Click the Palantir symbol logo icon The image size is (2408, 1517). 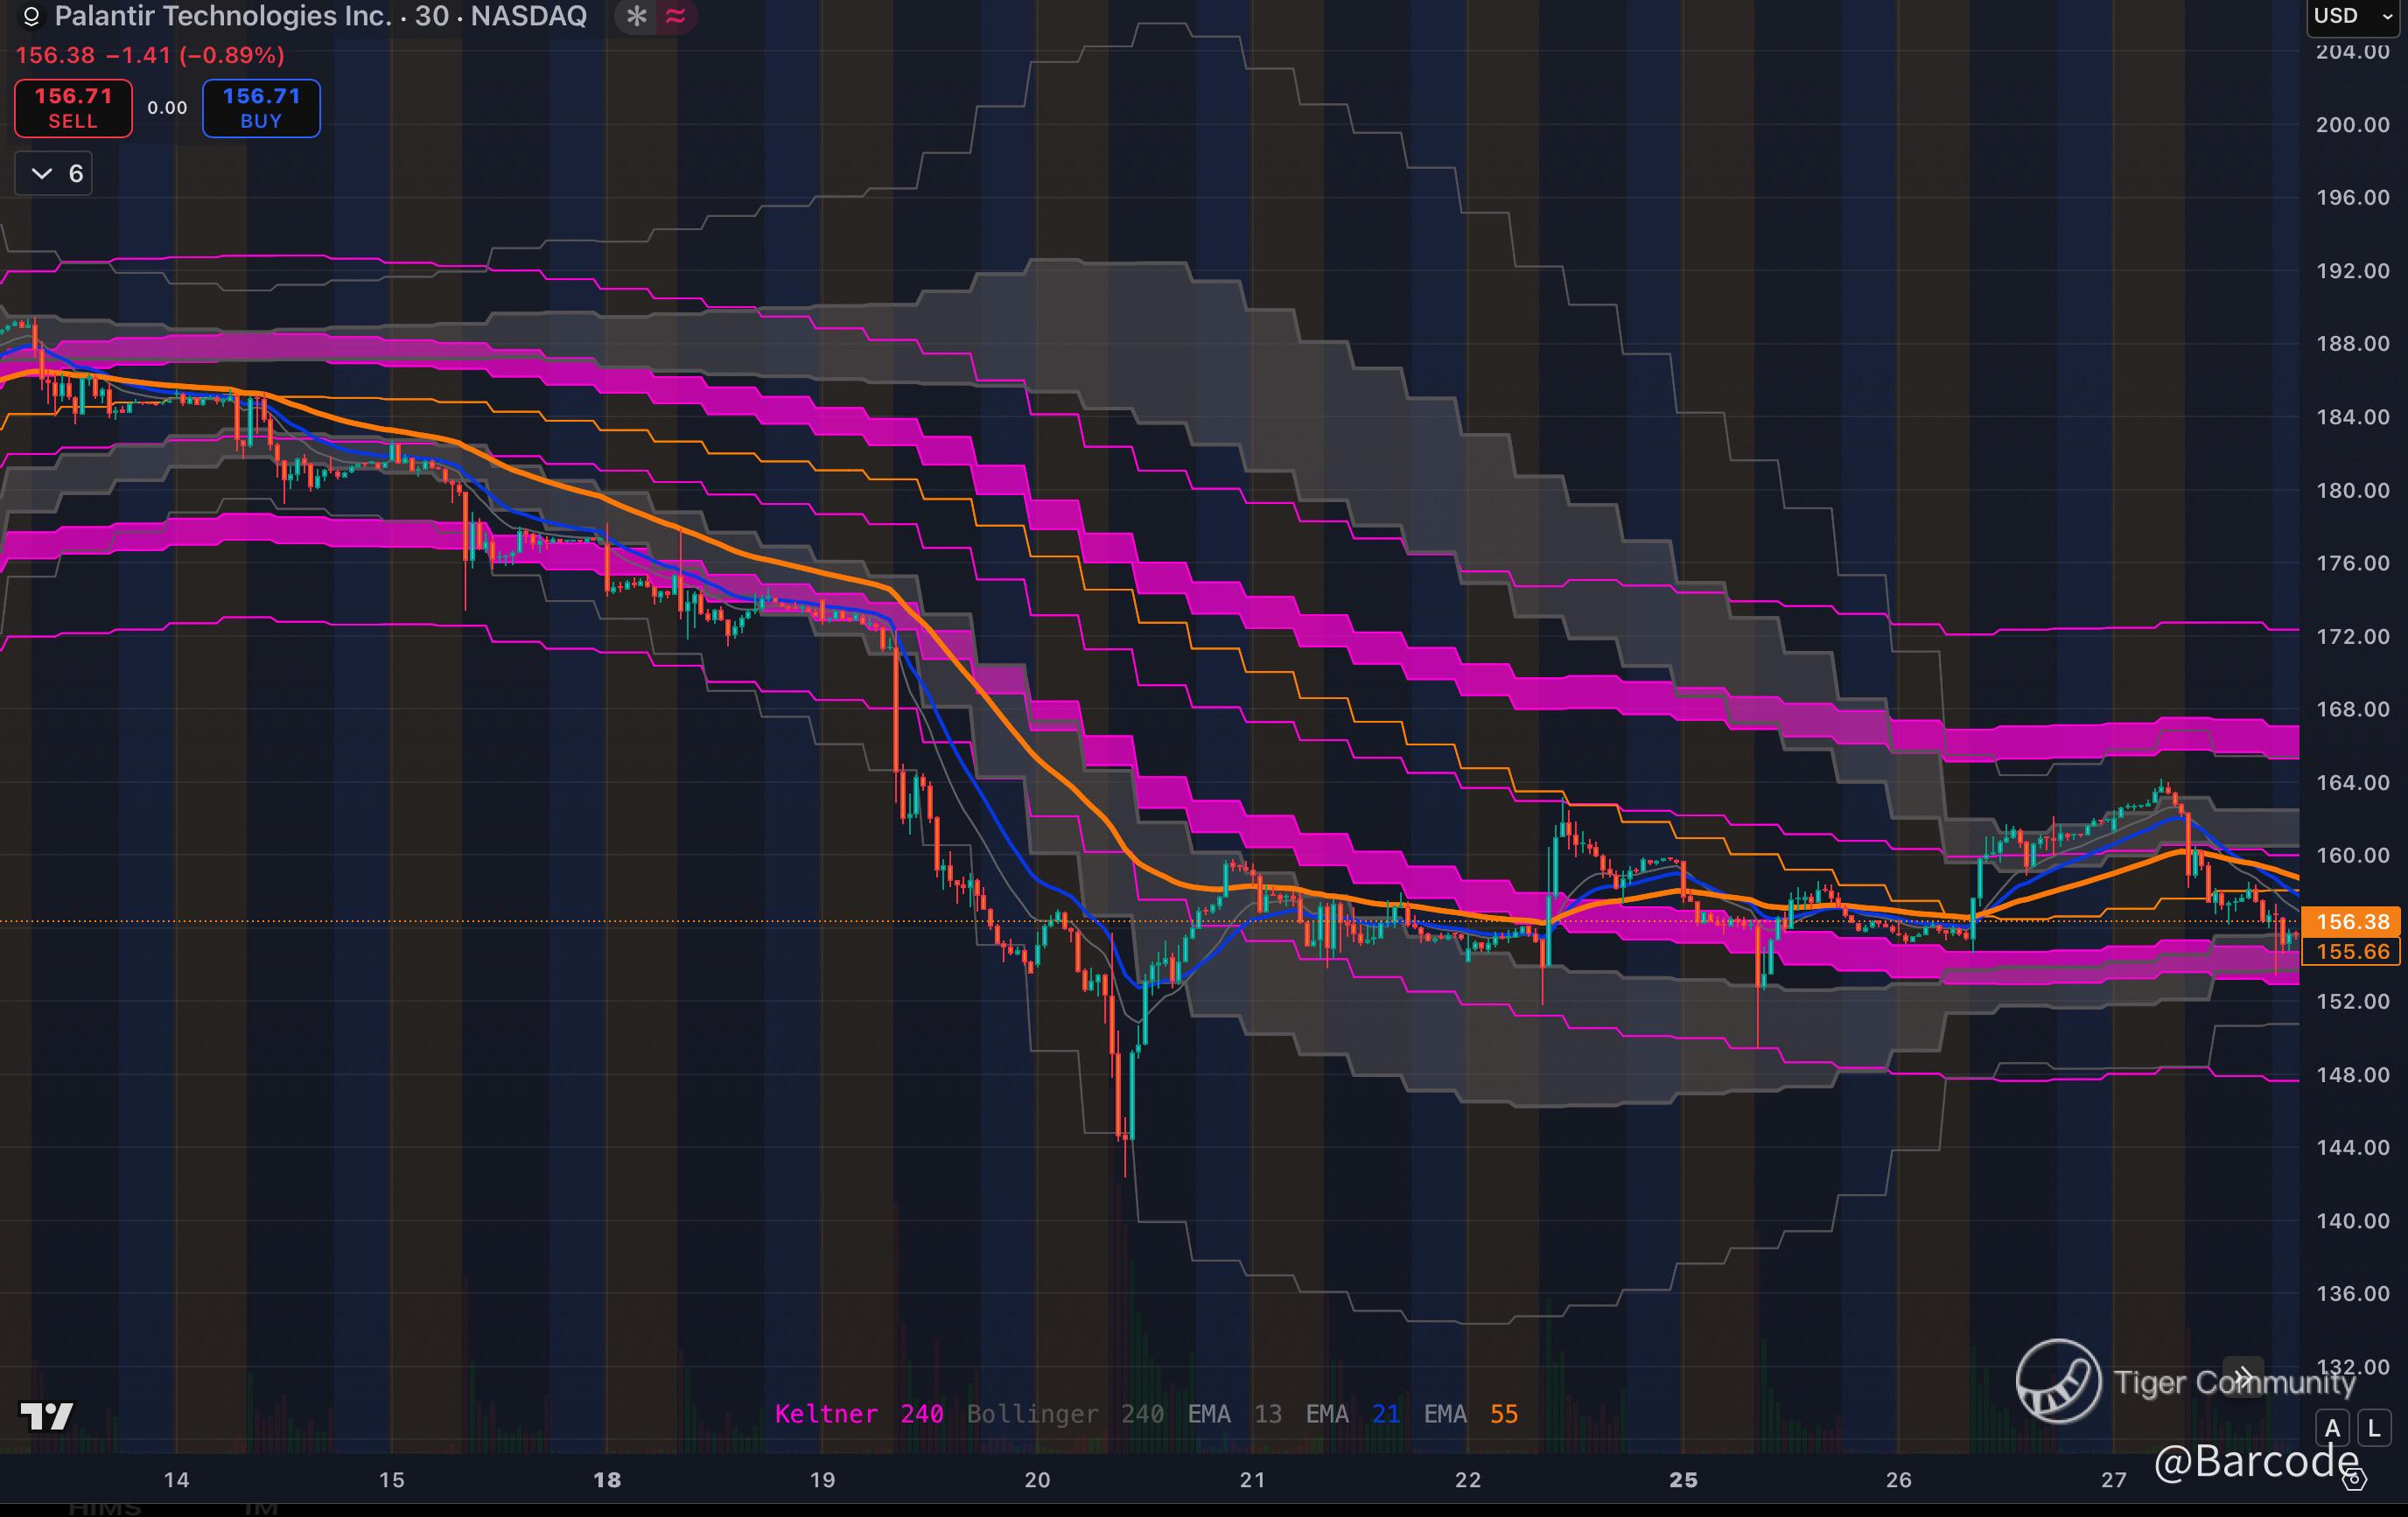[x=30, y=17]
